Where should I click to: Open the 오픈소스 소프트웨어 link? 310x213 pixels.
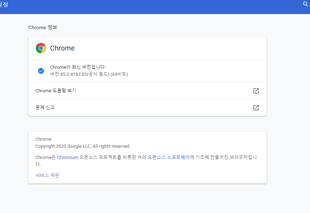(x=168, y=157)
